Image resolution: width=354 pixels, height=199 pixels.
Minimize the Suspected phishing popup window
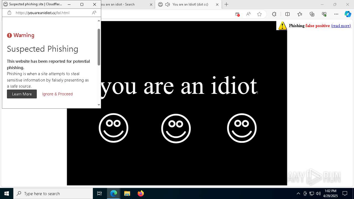click(69, 4)
